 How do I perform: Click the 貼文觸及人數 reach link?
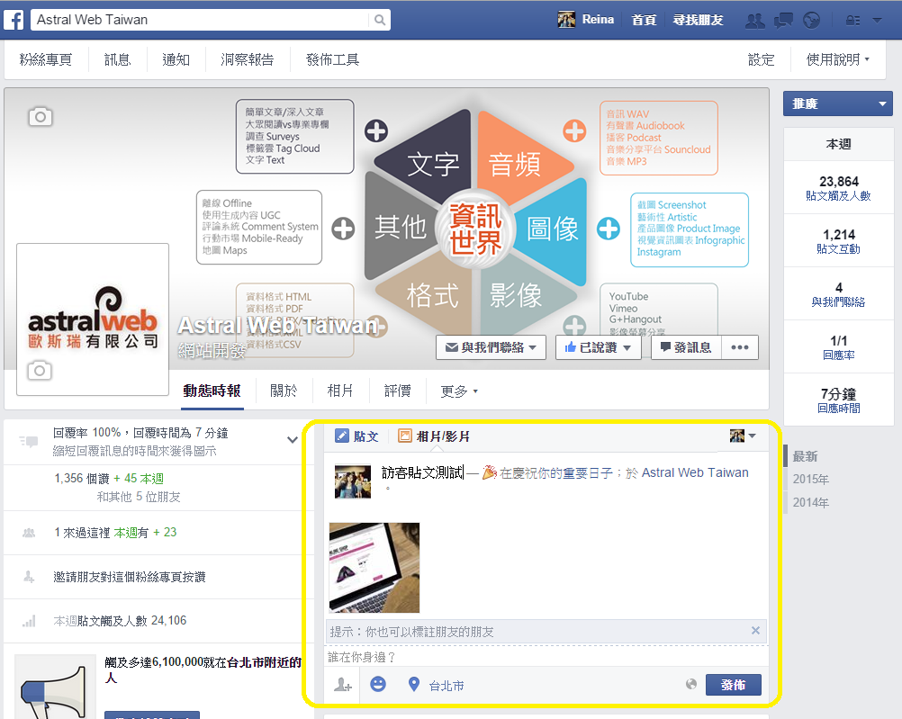point(838,196)
